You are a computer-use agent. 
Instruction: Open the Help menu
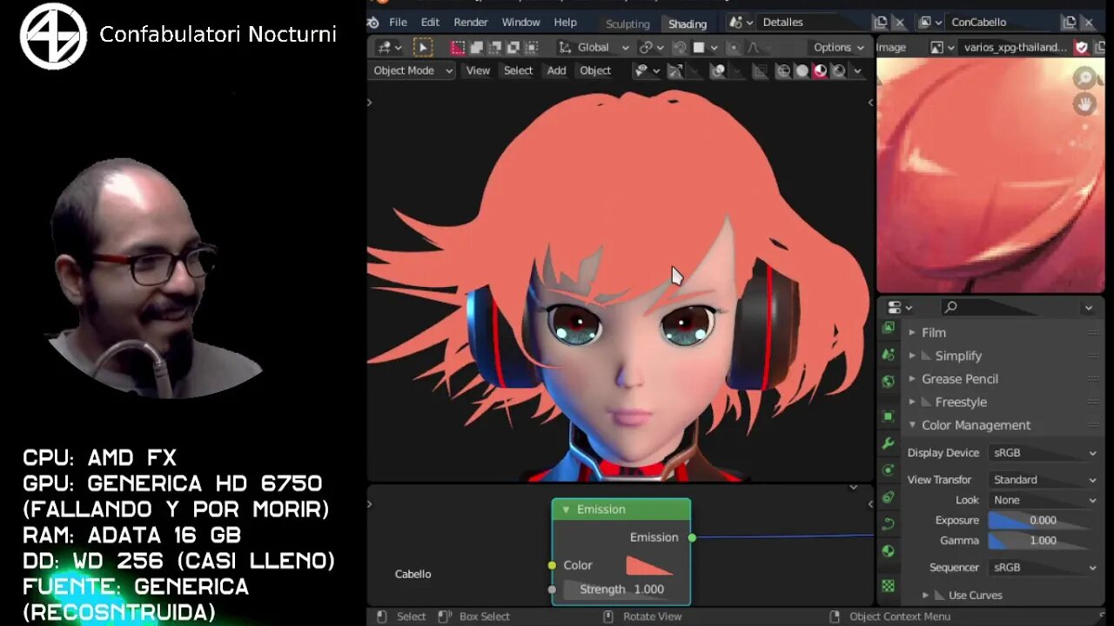(566, 23)
